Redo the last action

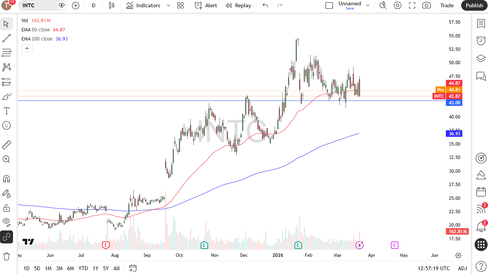point(280,5)
